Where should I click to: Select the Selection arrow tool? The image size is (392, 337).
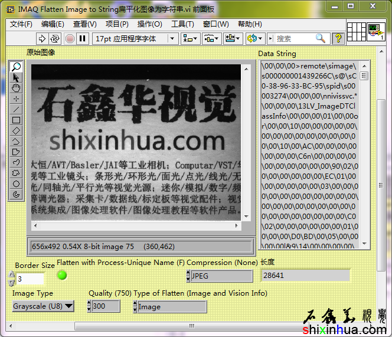pos(17,78)
